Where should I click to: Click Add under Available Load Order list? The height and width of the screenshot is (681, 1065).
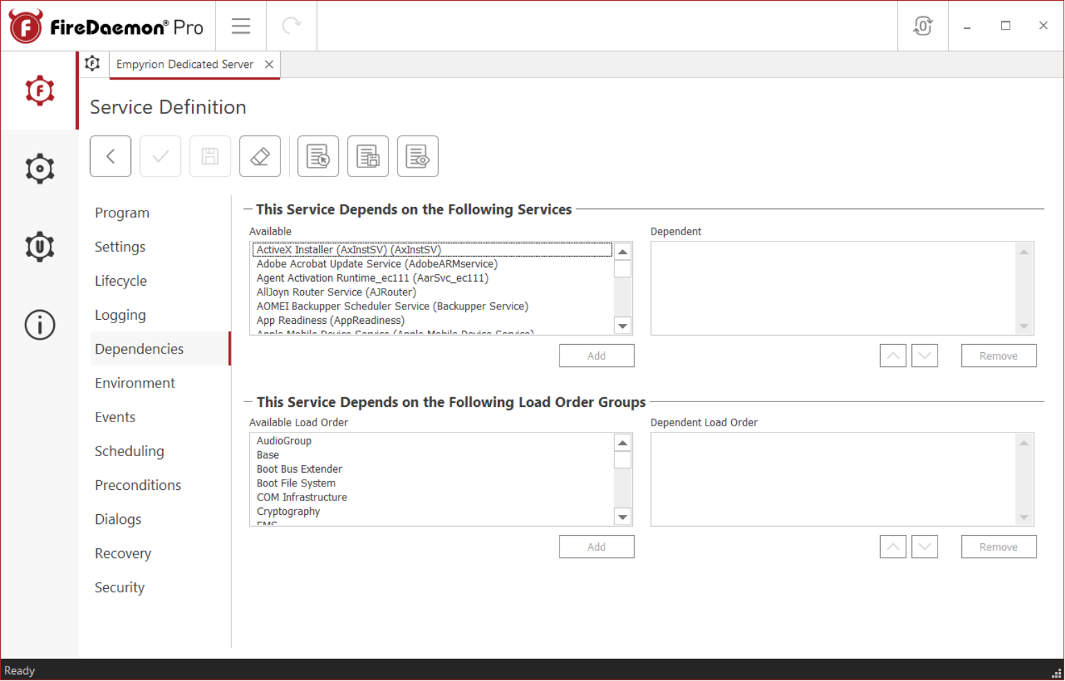coord(596,547)
